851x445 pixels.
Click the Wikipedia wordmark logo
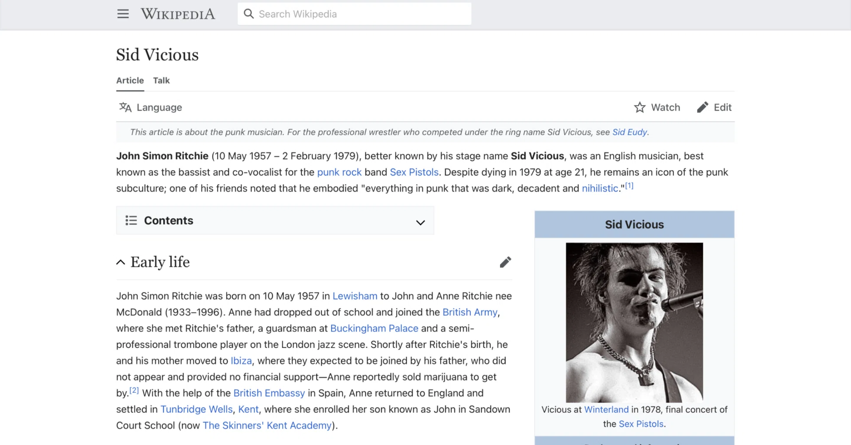(x=178, y=14)
